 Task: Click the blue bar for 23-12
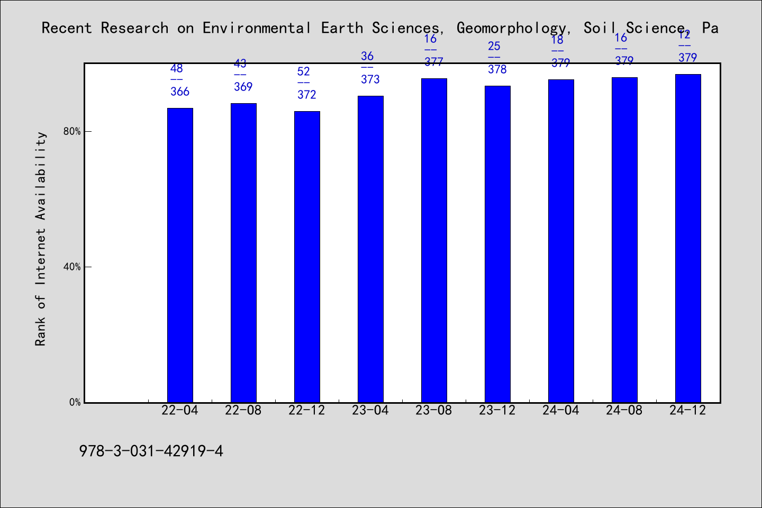click(497, 244)
